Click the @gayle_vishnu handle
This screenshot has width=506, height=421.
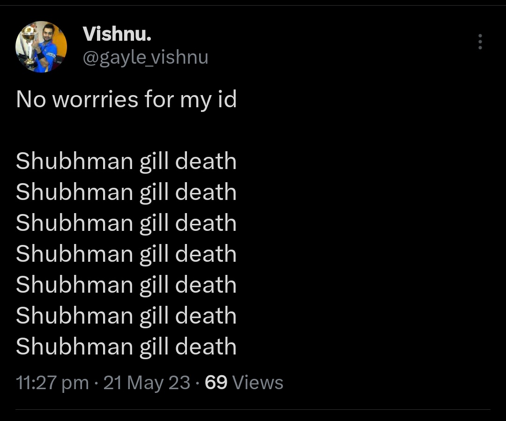click(145, 58)
